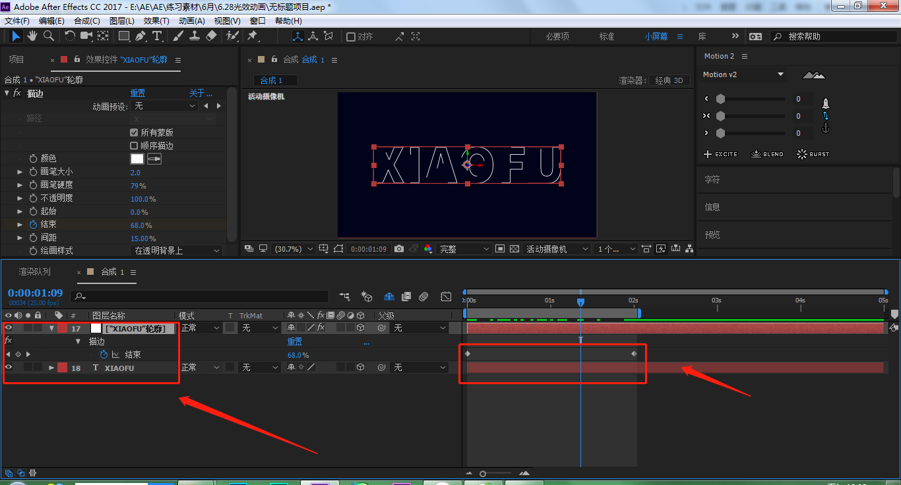The height and width of the screenshot is (485, 901).
Task: Select the Eraser tool
Action: pyautogui.click(x=211, y=36)
